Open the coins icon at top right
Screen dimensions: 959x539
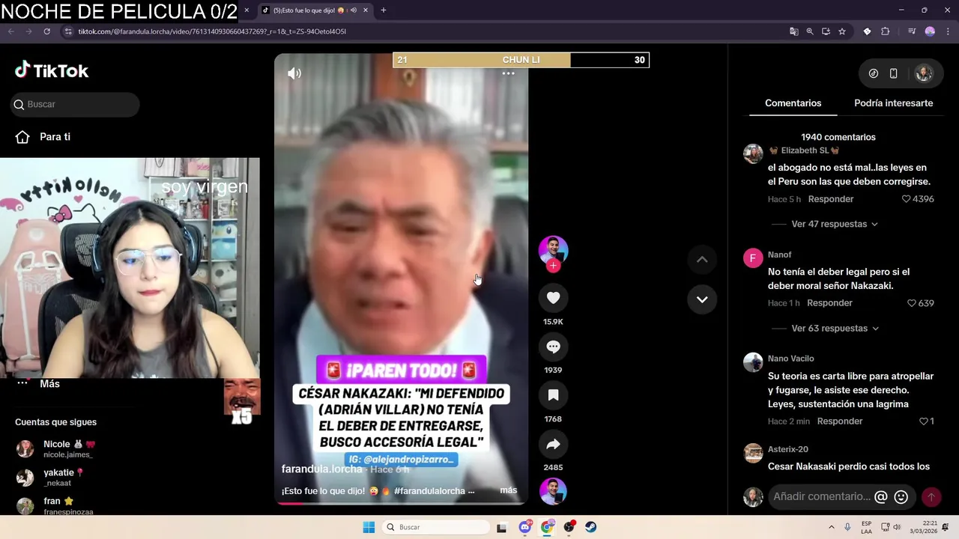tap(874, 73)
